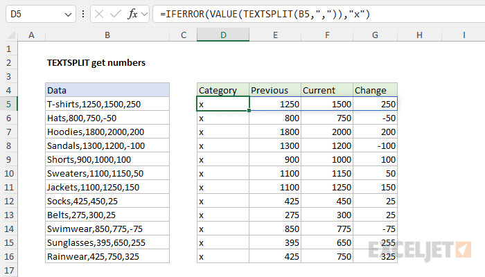Click cell 'Jackets,1100,1250,150'

tap(107, 188)
